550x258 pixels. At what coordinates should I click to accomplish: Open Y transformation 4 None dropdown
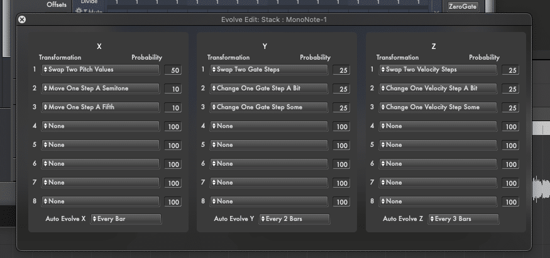(x=269, y=126)
